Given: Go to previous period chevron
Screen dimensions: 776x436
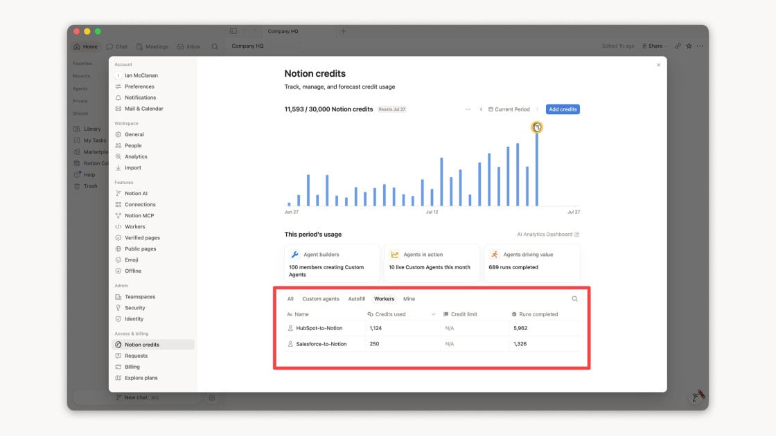Looking at the screenshot, I should pyautogui.click(x=481, y=109).
